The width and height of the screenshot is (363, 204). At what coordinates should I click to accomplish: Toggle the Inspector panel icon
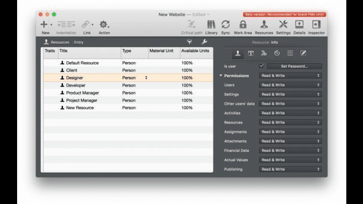316,25
